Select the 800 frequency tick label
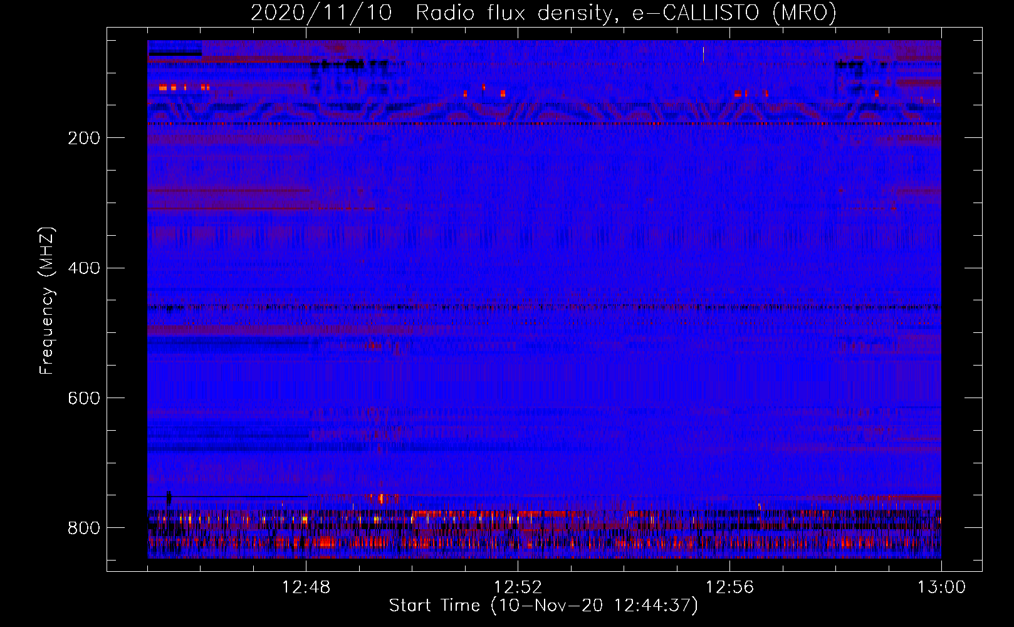 [x=84, y=528]
